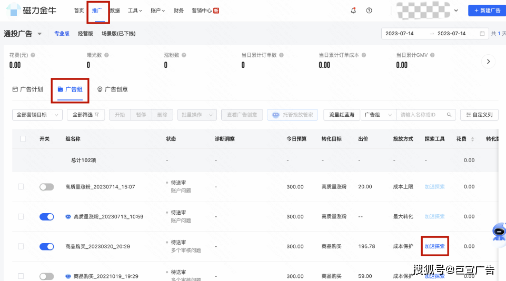Select the 专业版 version tab
Viewport: 506px width, 281px height.
coord(62,34)
